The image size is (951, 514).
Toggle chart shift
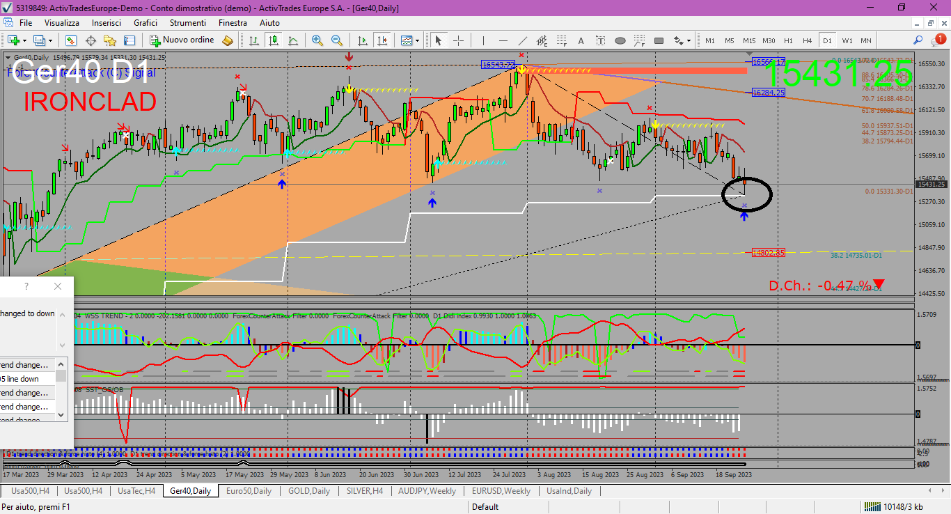(x=382, y=40)
